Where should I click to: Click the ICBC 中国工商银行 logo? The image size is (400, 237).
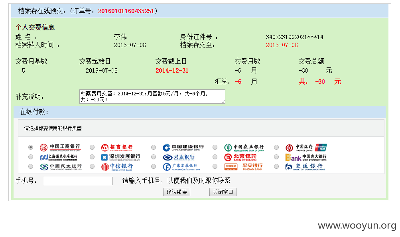[x=61, y=148]
